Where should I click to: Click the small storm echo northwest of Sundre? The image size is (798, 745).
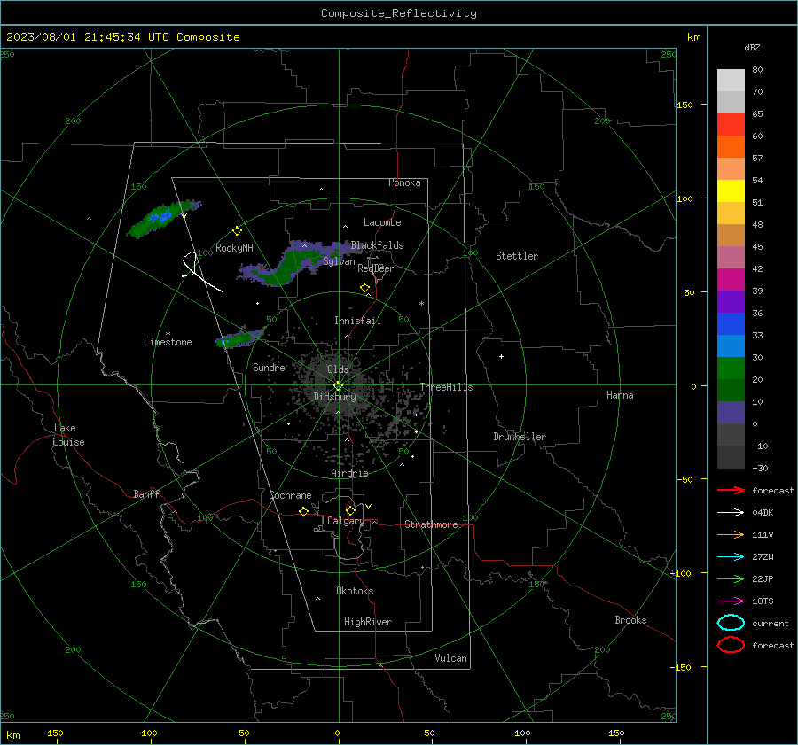pyautogui.click(x=239, y=338)
